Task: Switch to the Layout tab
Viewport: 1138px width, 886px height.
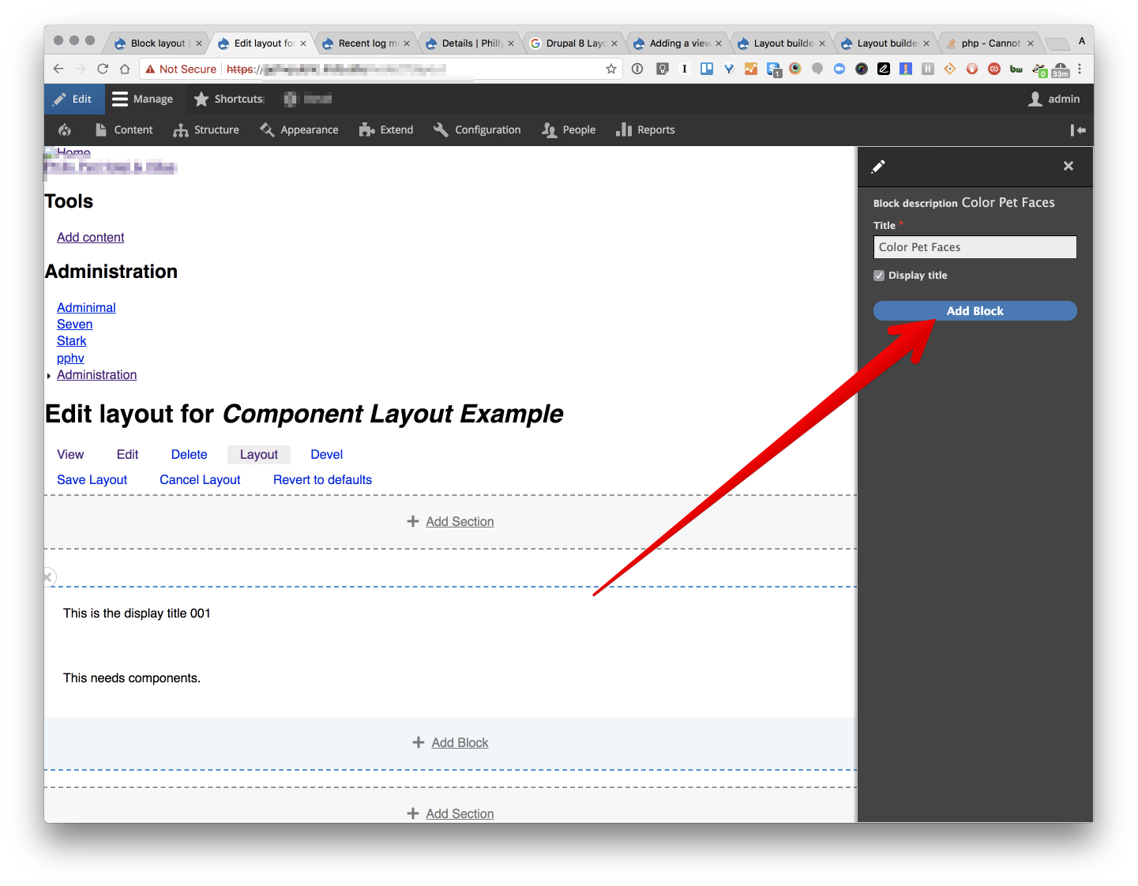Action: pyautogui.click(x=259, y=454)
